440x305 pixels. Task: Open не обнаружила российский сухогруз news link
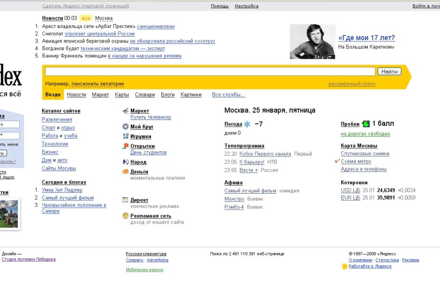coord(172,41)
